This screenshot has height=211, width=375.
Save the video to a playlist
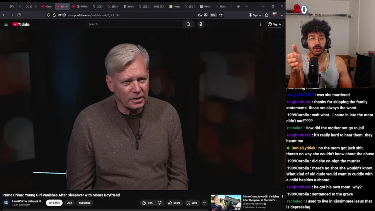(x=192, y=203)
